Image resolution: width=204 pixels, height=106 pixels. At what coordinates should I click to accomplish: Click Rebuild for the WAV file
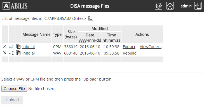[x=130, y=53]
